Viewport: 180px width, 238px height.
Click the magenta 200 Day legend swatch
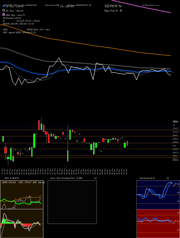(x=4, y=15)
